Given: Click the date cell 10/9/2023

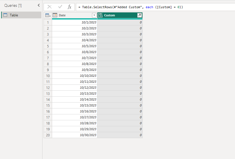Looking at the screenshot, I should tap(75, 70).
